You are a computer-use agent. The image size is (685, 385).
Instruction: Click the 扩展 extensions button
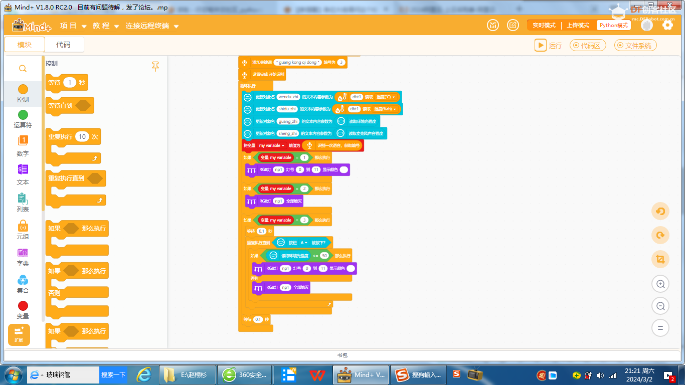point(19,335)
